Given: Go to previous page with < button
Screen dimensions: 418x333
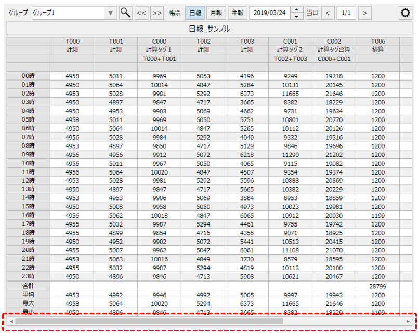Looking at the screenshot, I should [328, 13].
